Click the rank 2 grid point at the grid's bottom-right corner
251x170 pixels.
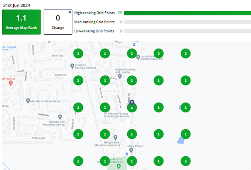(186, 161)
